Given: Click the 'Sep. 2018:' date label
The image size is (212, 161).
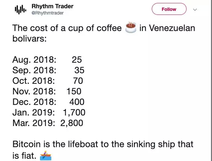Looking at the screenshot, I should coord(34,70).
